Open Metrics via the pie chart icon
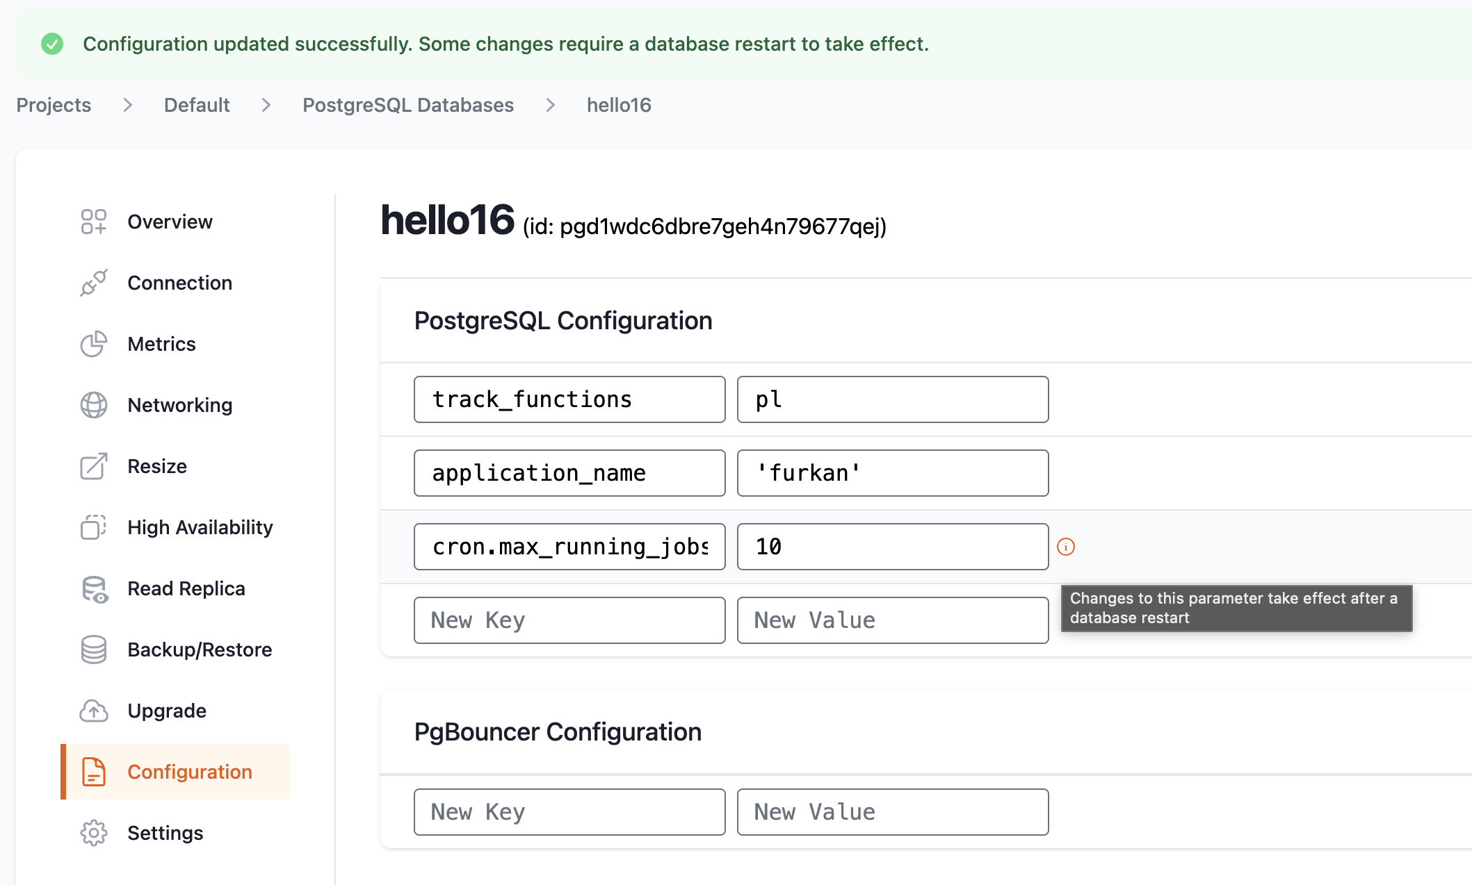The height and width of the screenshot is (885, 1472). click(x=93, y=343)
